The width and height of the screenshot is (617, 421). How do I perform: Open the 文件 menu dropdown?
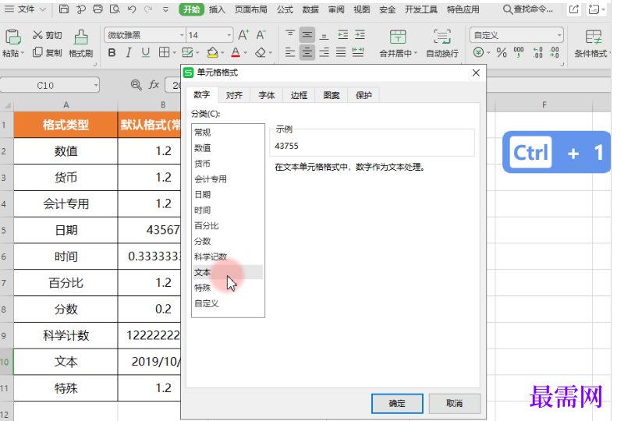(x=26, y=9)
